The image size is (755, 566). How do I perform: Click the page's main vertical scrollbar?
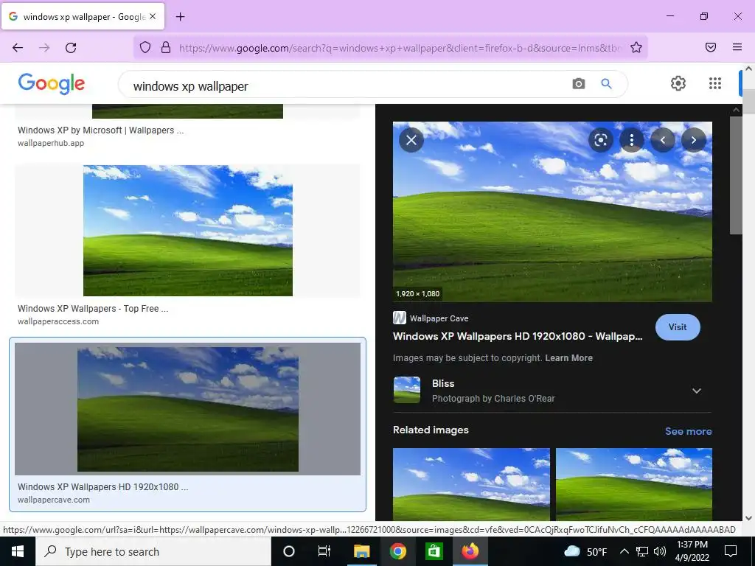(749, 101)
